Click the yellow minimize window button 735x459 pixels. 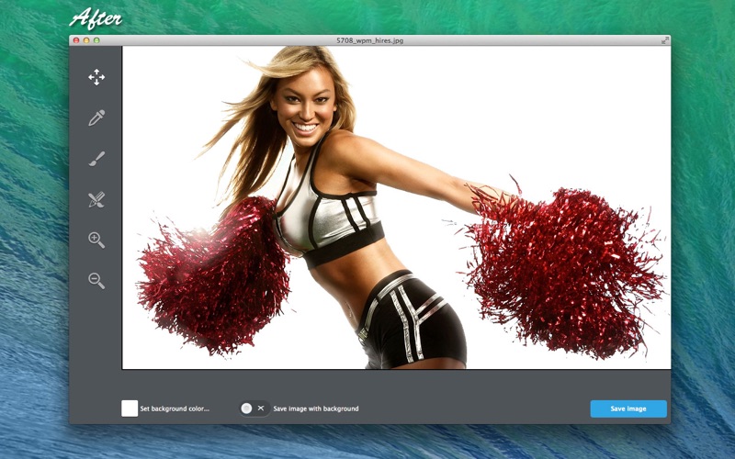86,40
